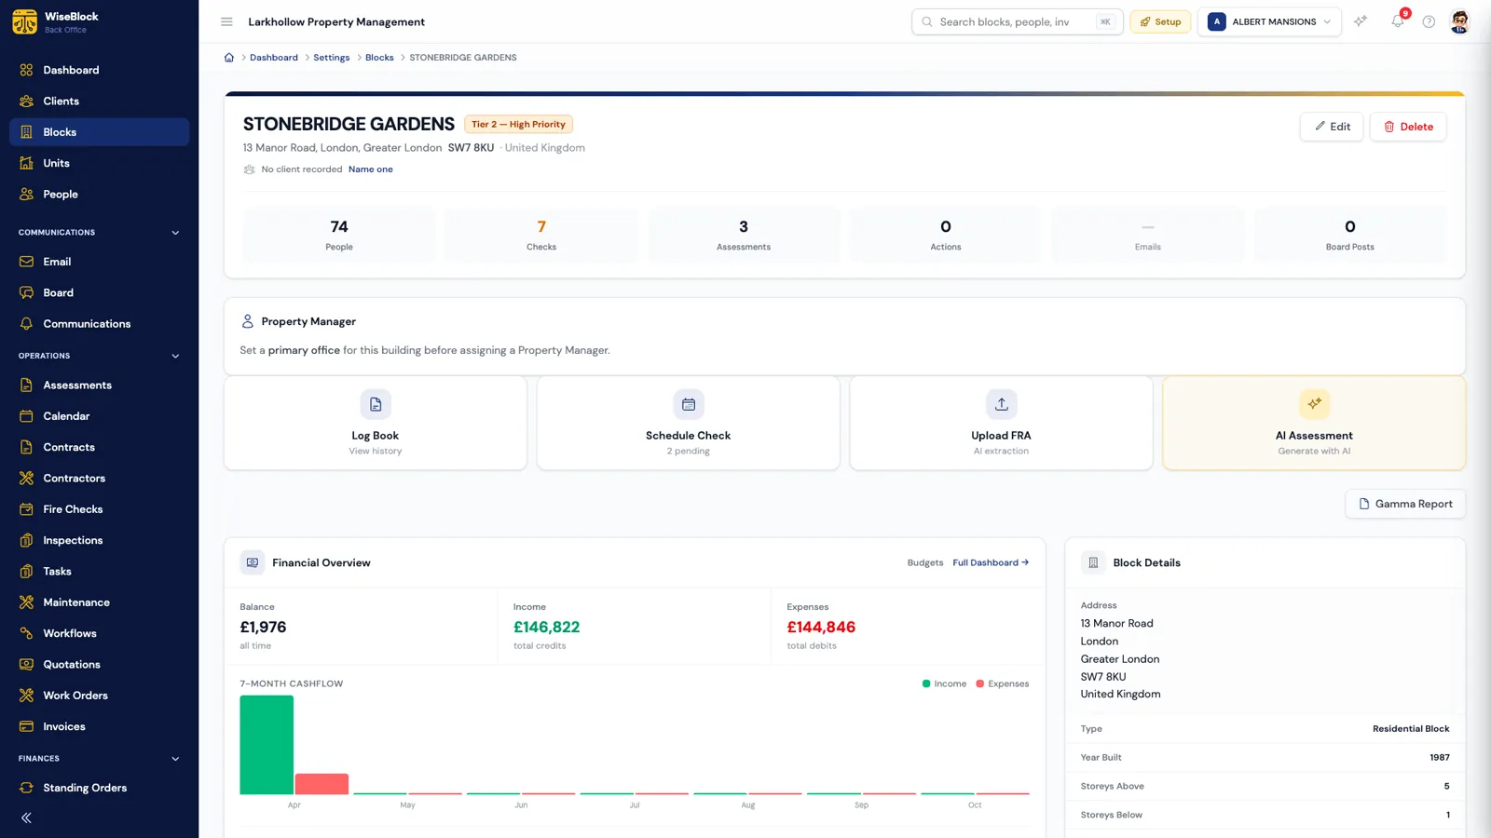Collapse the Communications section header

click(x=99, y=232)
